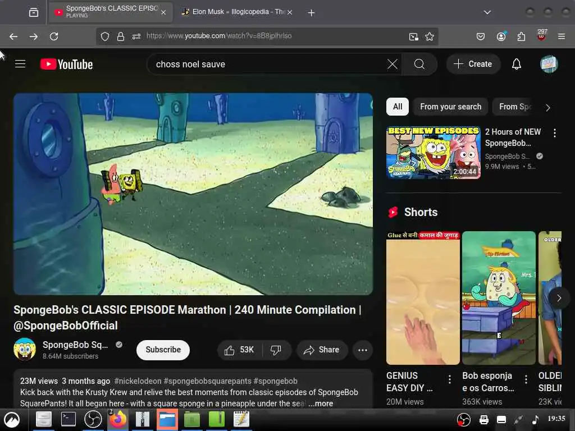Click the Share button
The width and height of the screenshot is (575, 431).
[x=322, y=350]
